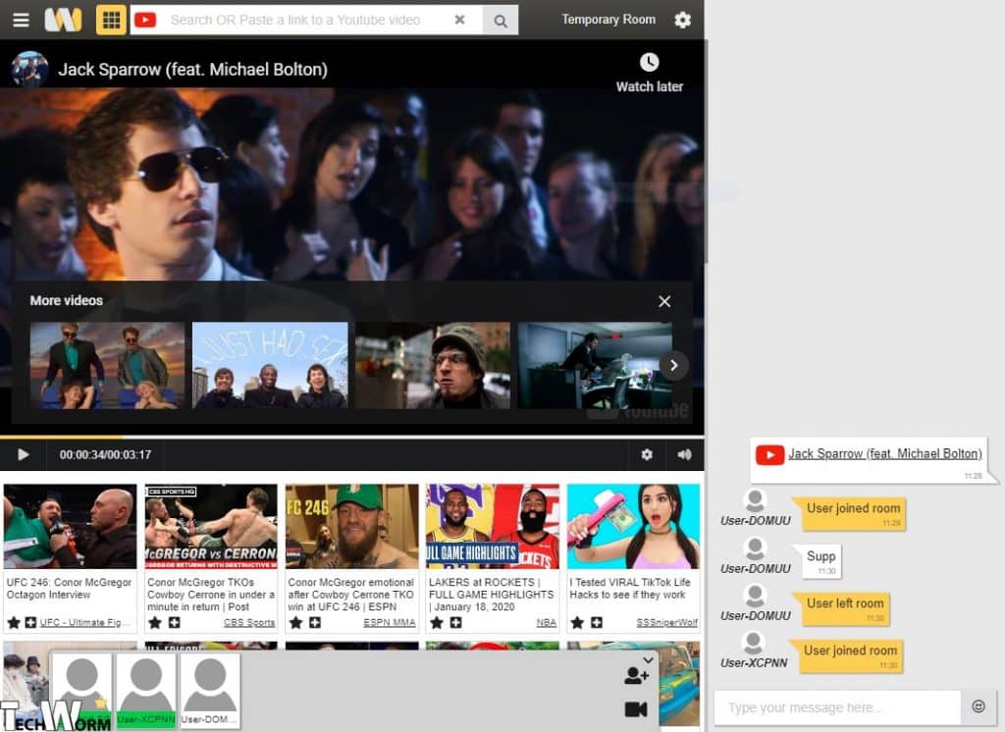
Task: Click the search field to enter a video link
Action: coord(304,20)
